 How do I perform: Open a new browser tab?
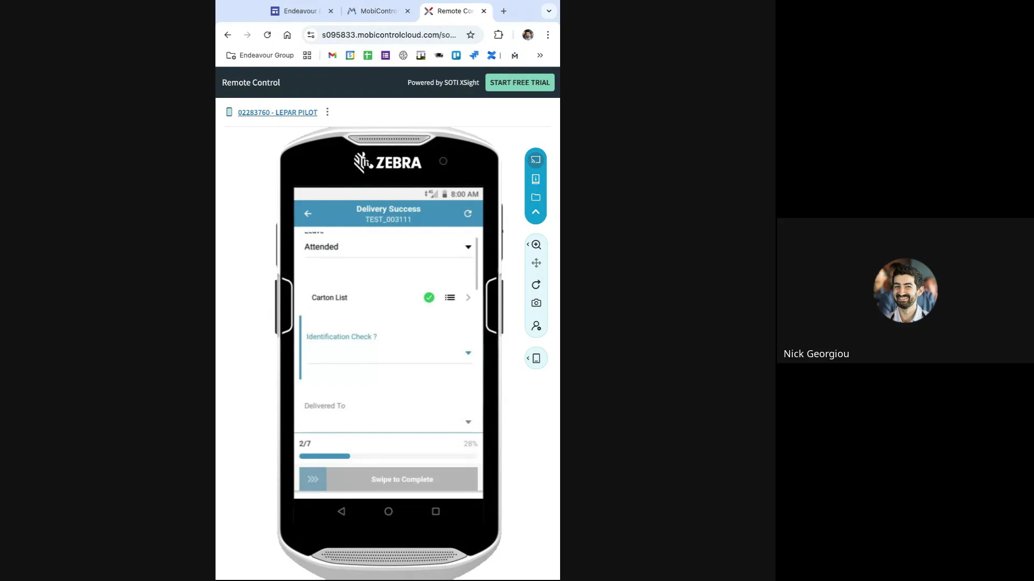click(504, 11)
